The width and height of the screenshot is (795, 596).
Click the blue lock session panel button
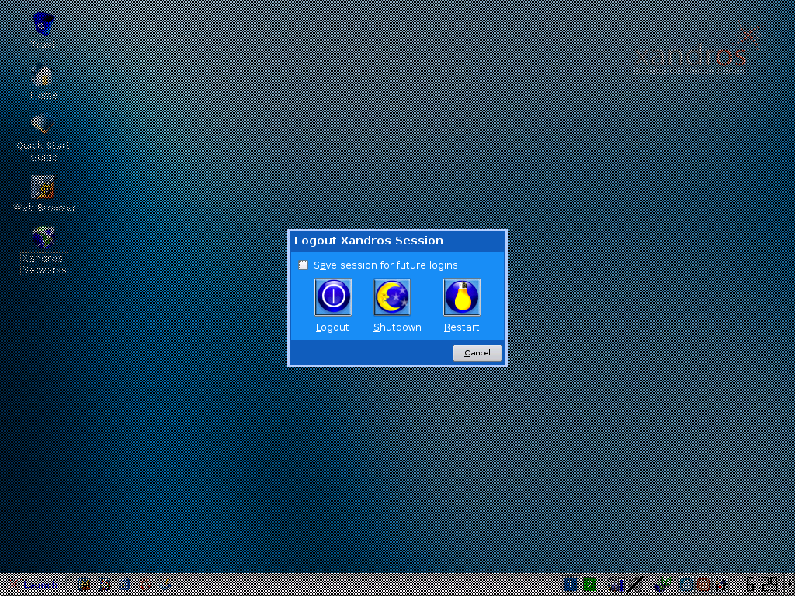coord(686,585)
